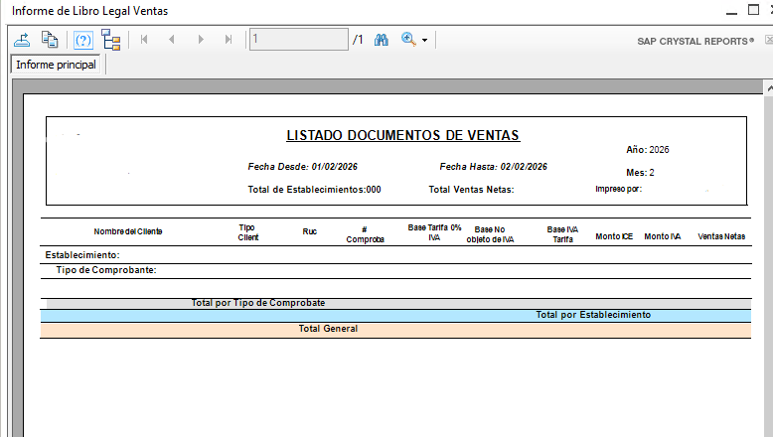773x437 pixels.
Task: Toggle the group tree view
Action: click(x=110, y=40)
